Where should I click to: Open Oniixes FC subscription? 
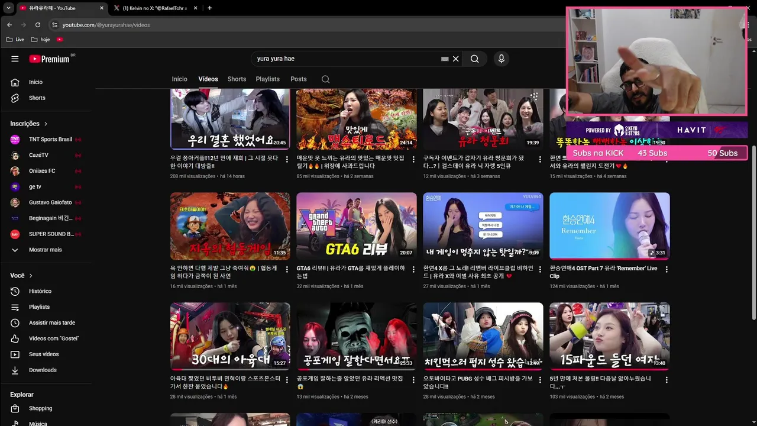coord(42,171)
